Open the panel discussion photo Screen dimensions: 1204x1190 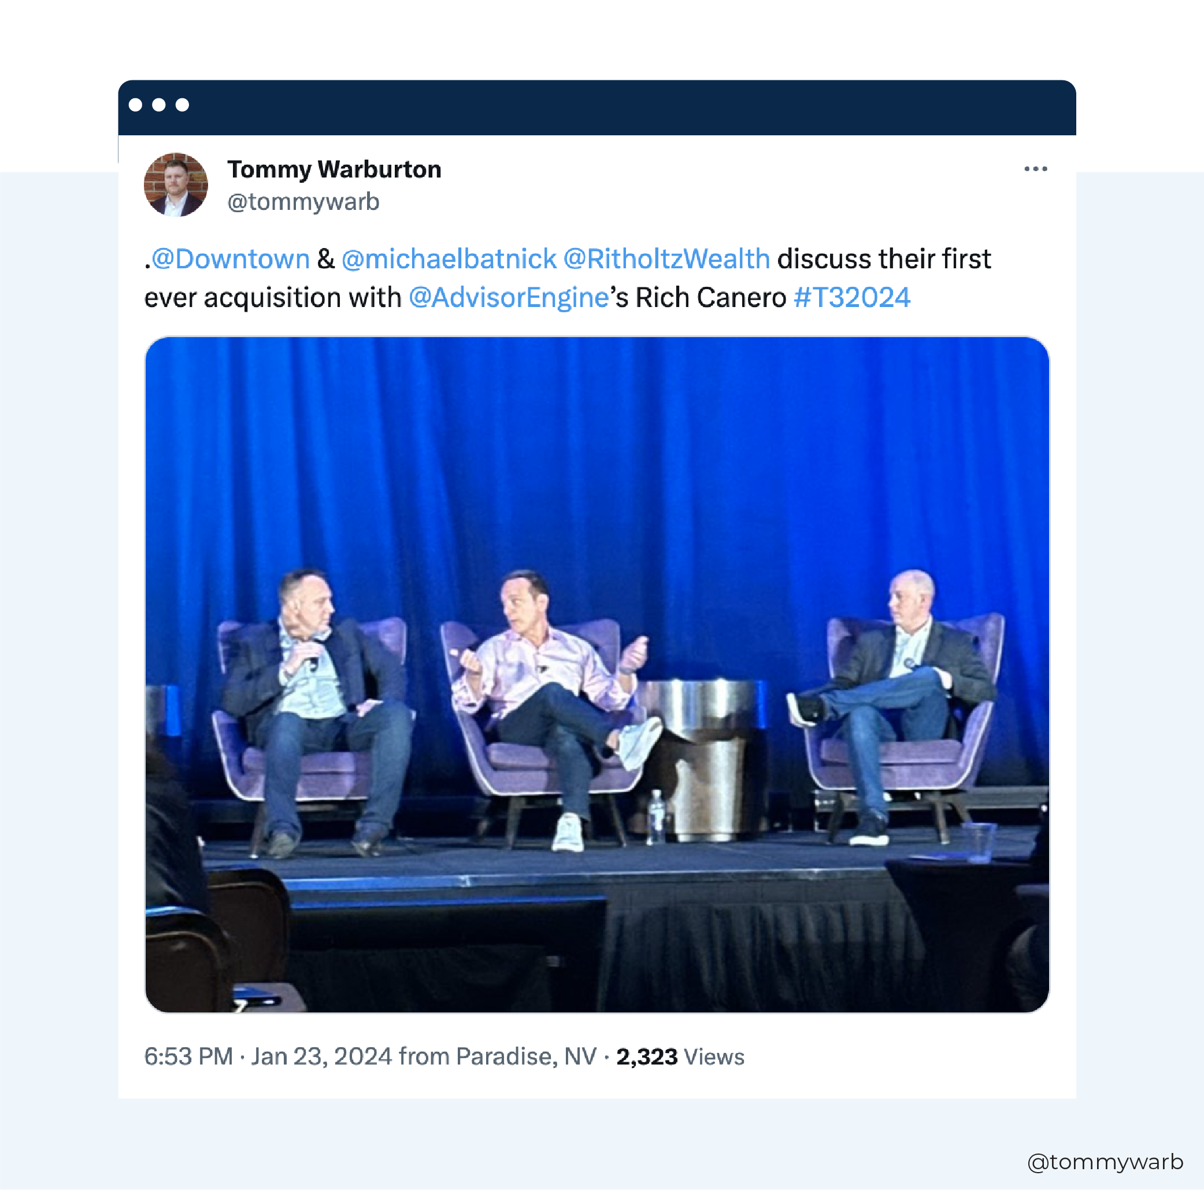pyautogui.click(x=597, y=674)
